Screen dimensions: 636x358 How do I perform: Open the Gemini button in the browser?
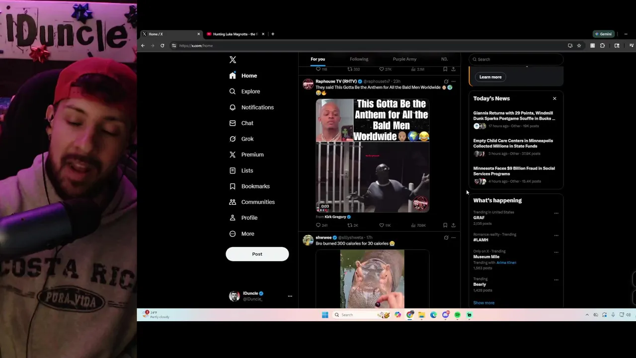(x=603, y=34)
